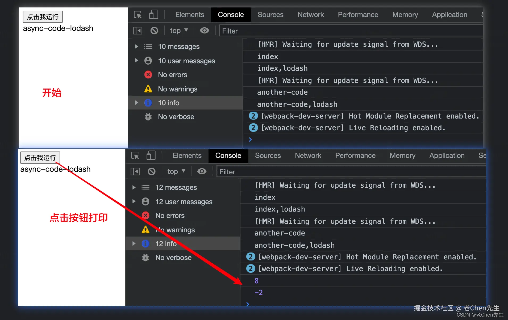Select No warnings row in top sidebar
Image resolution: width=508 pixels, height=320 pixels.
coord(185,89)
